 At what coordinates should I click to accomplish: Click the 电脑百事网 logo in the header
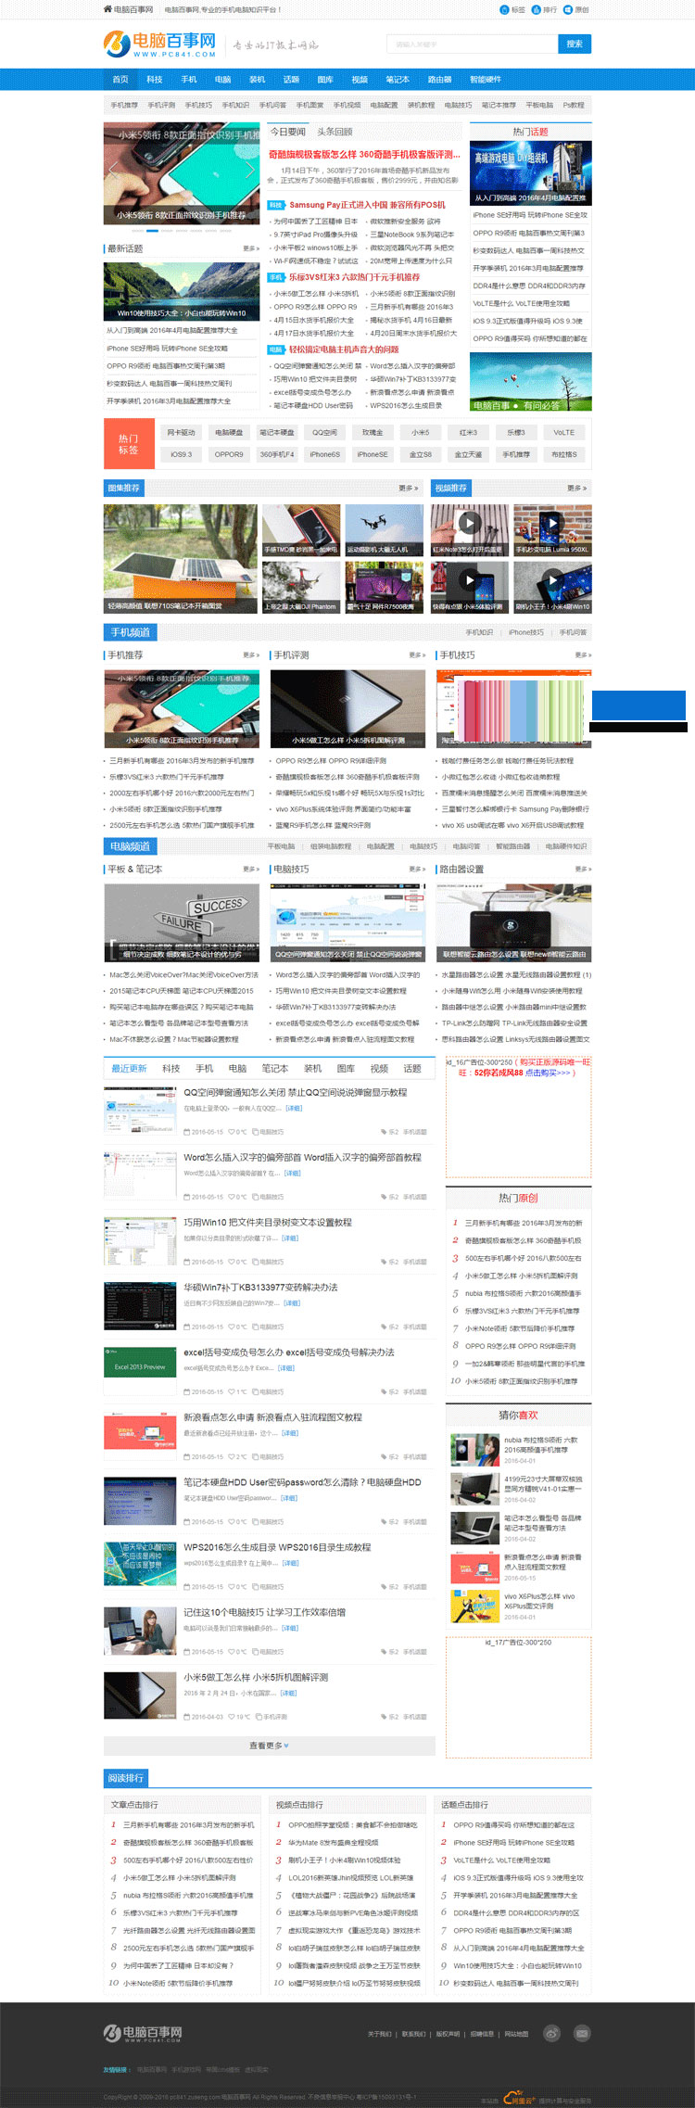(159, 44)
